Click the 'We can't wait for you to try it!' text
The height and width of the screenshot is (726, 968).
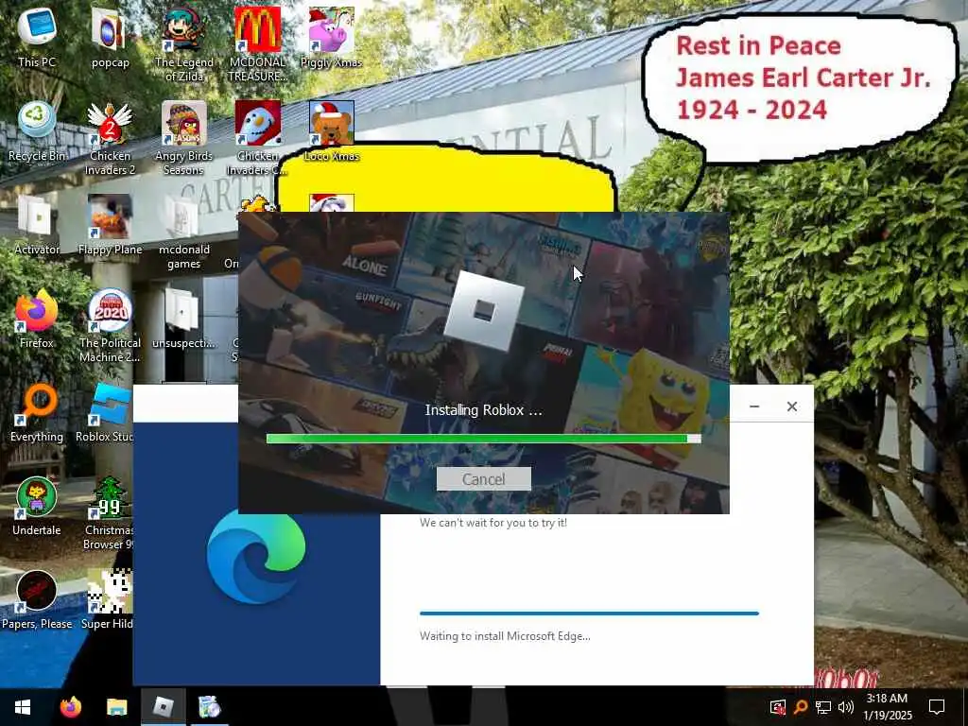click(493, 522)
